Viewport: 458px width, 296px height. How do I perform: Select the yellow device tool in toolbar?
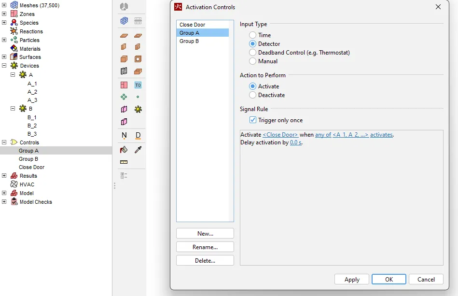coord(138,109)
